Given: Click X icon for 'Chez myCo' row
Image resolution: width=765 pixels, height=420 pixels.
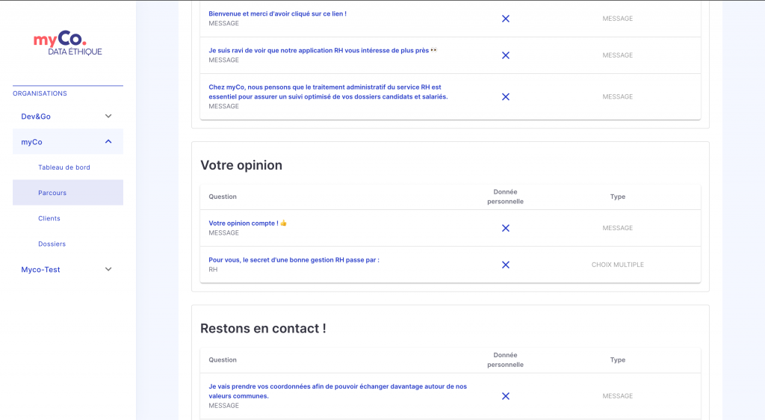Looking at the screenshot, I should 506,96.
